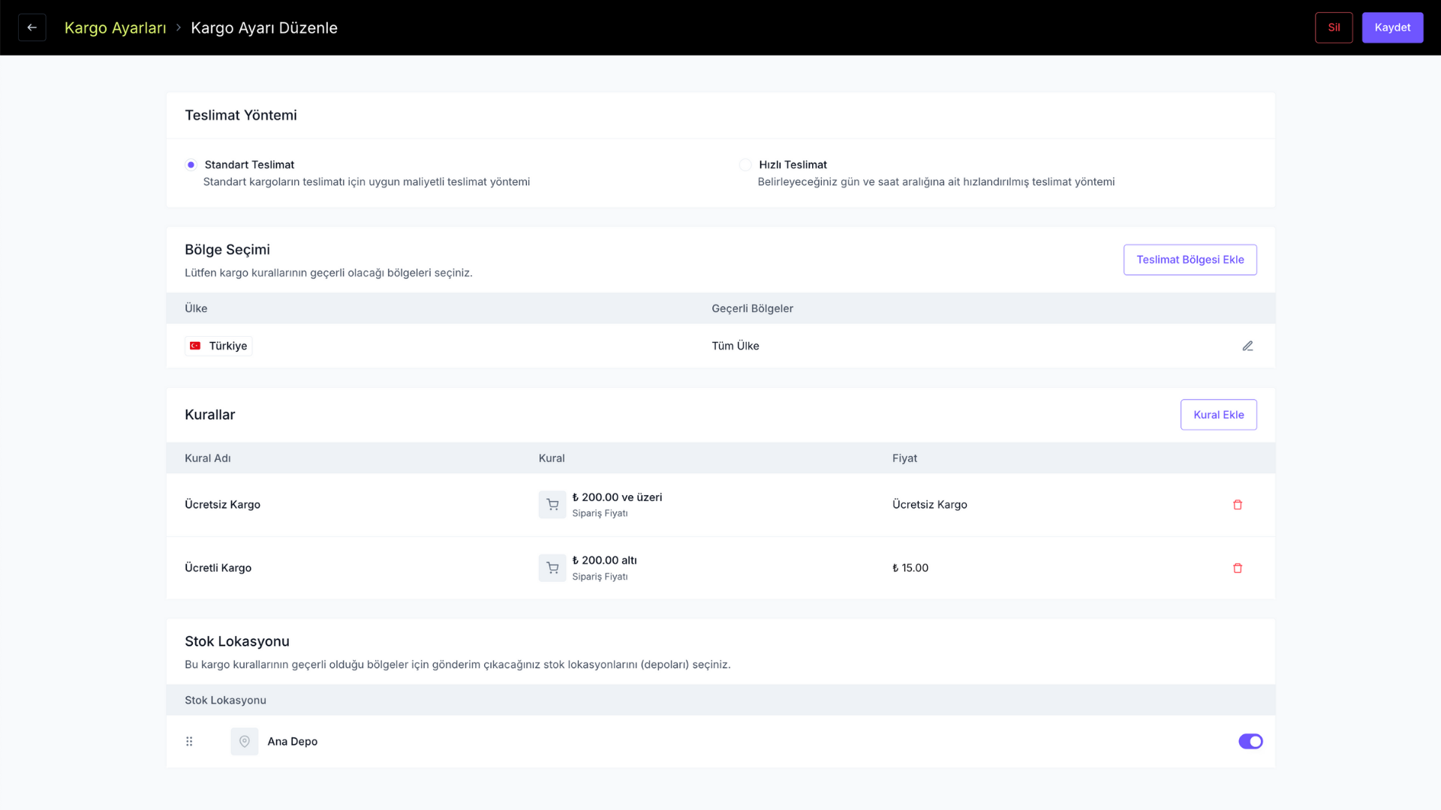The width and height of the screenshot is (1441, 810).
Task: Click the Ana Depo location pin icon
Action: coord(245,742)
